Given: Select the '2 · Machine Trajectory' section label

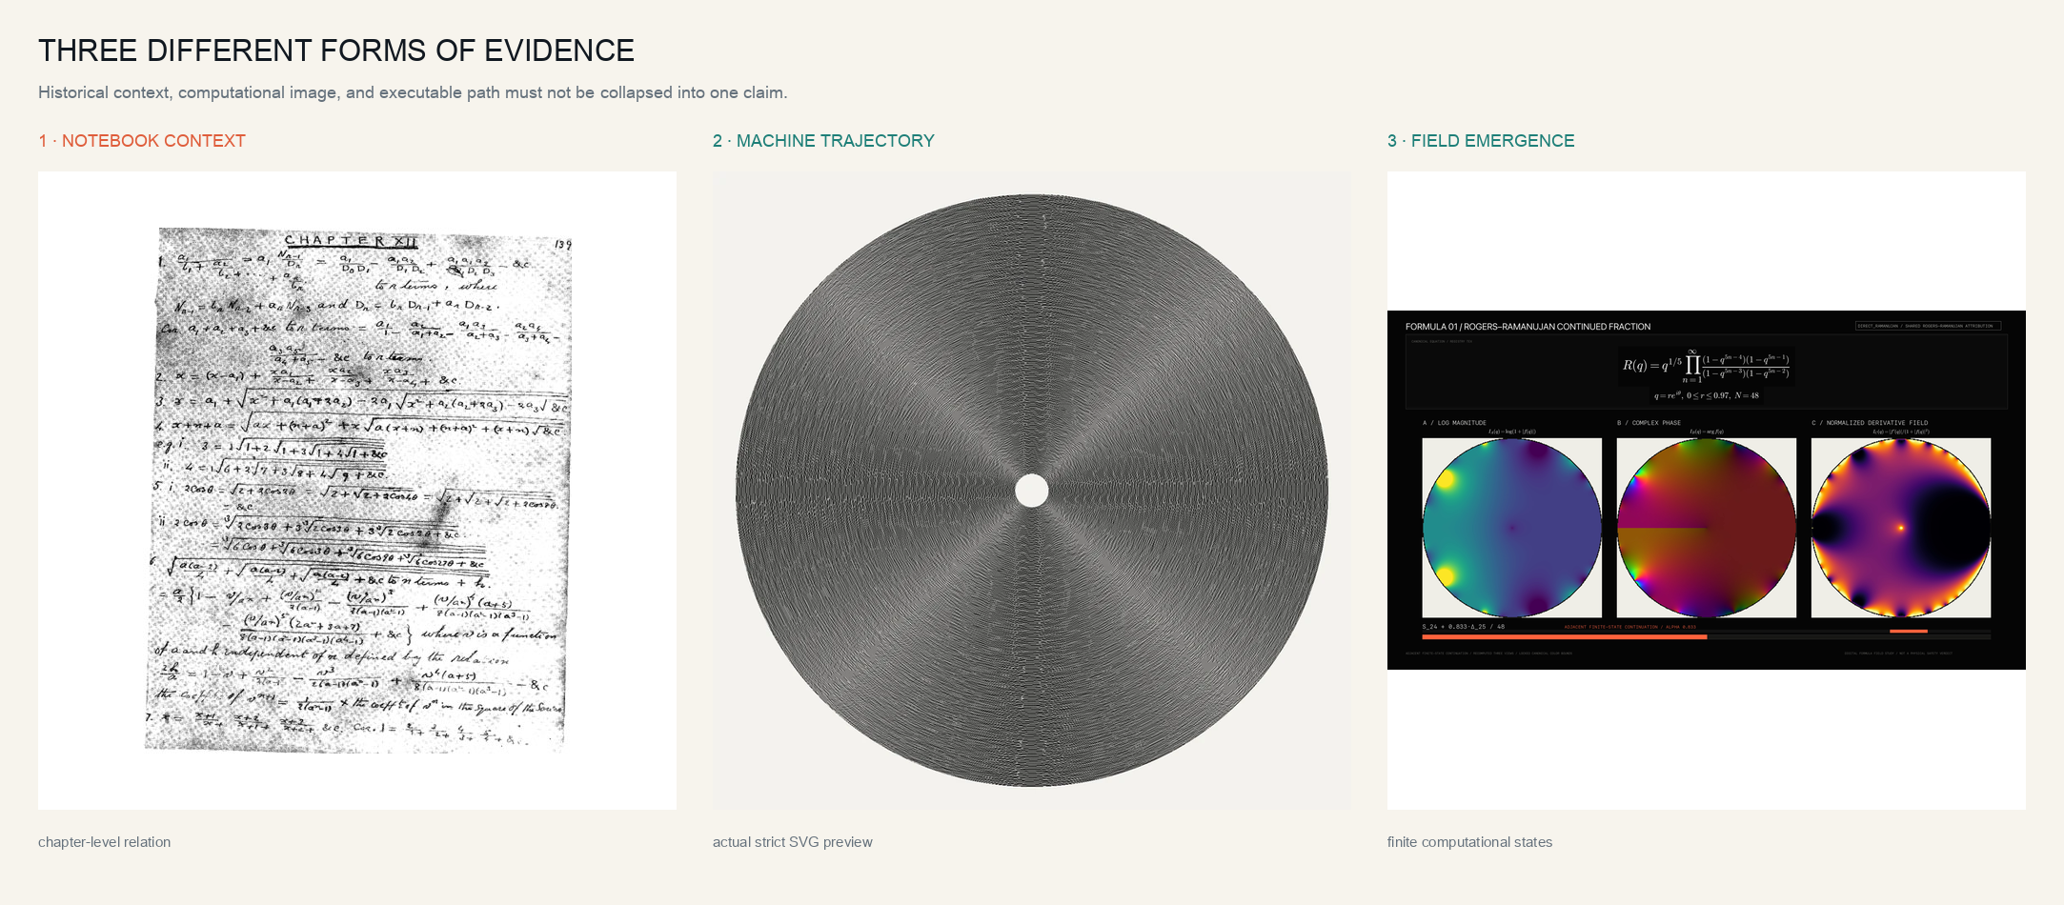Looking at the screenshot, I should pos(823,141).
